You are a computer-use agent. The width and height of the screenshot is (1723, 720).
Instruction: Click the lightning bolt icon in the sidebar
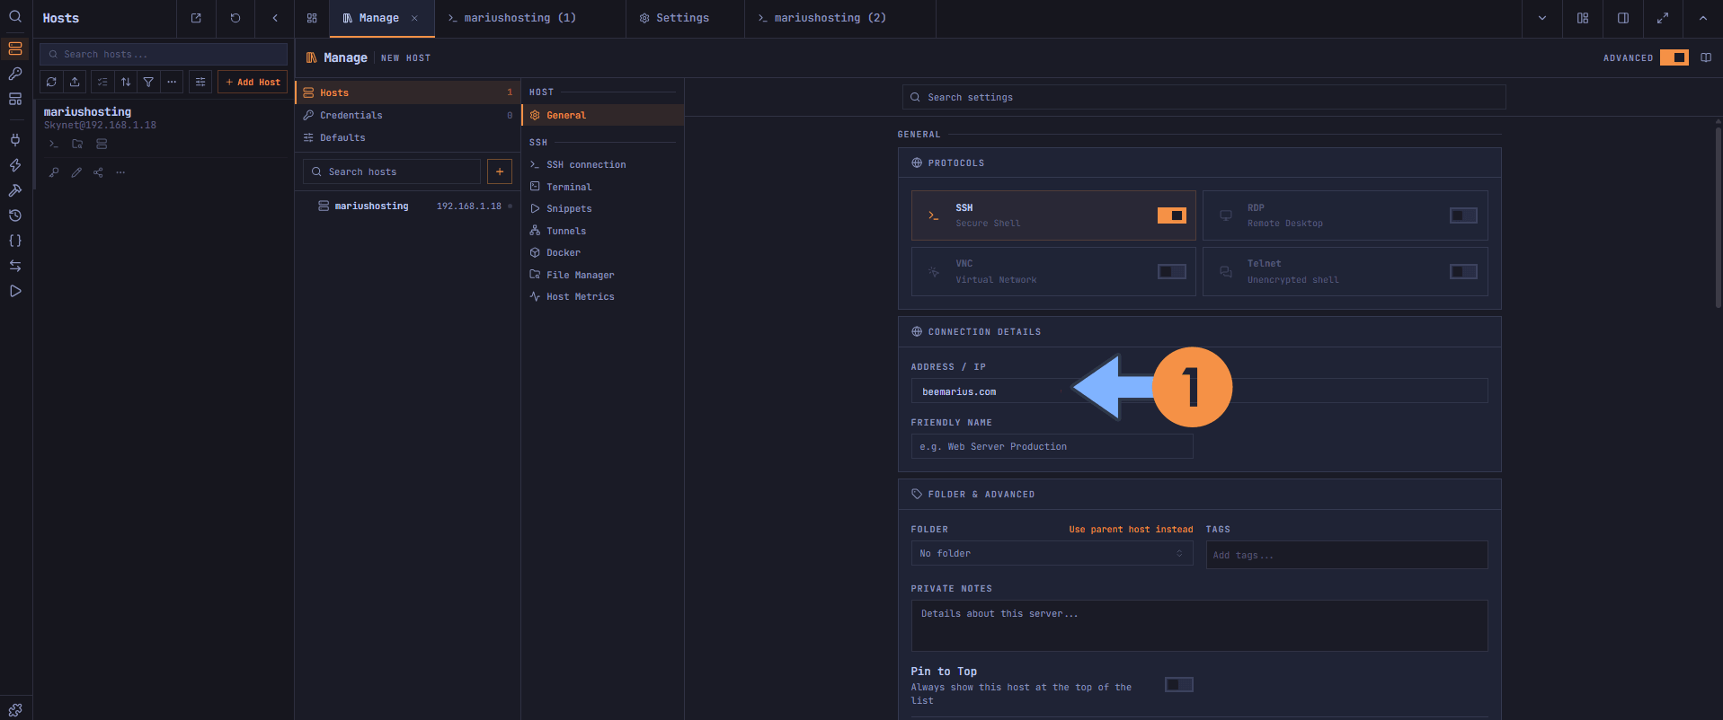click(x=15, y=165)
